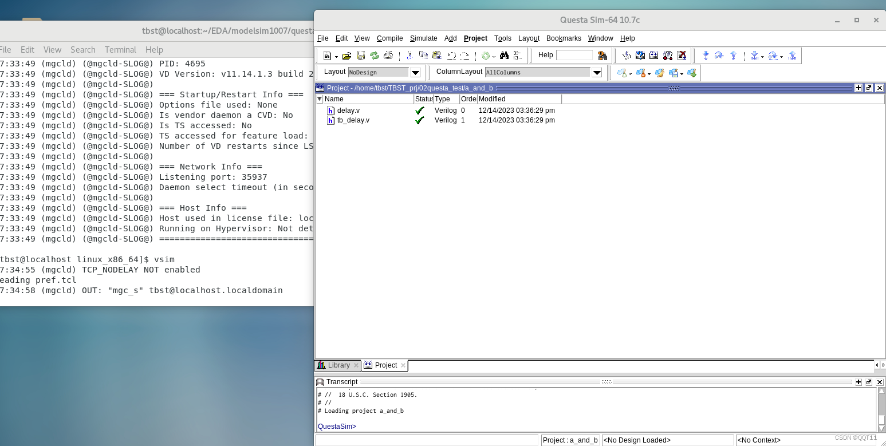Click the column filter triangle beside Name header
886x446 pixels.
point(320,99)
